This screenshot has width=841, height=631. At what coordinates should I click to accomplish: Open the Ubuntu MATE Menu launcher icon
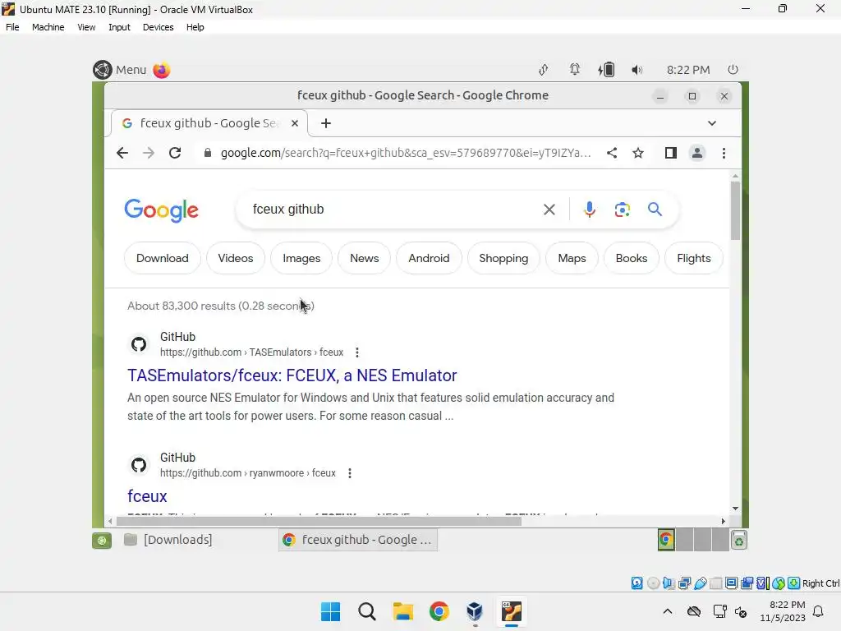pos(103,70)
